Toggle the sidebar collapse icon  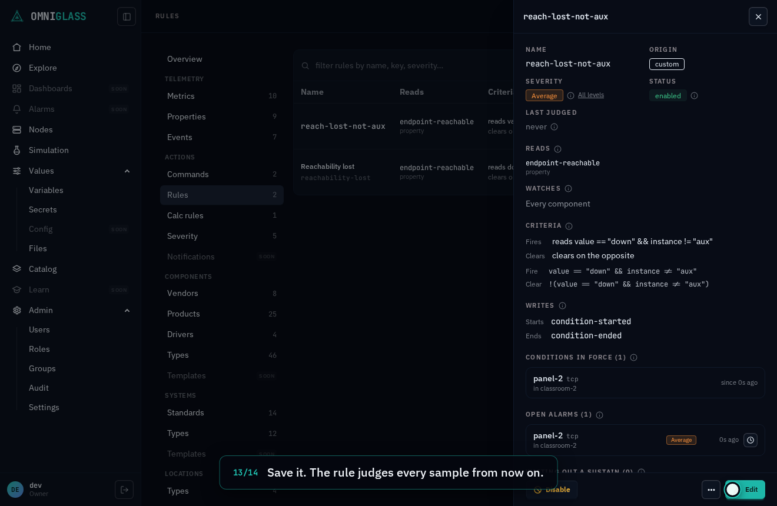(x=127, y=16)
